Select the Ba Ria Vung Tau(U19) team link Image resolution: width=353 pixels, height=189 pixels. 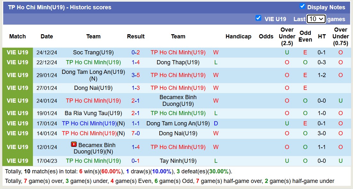[93, 113]
